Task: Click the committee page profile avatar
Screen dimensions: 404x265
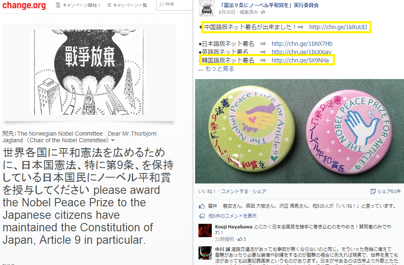Action: 207,9
